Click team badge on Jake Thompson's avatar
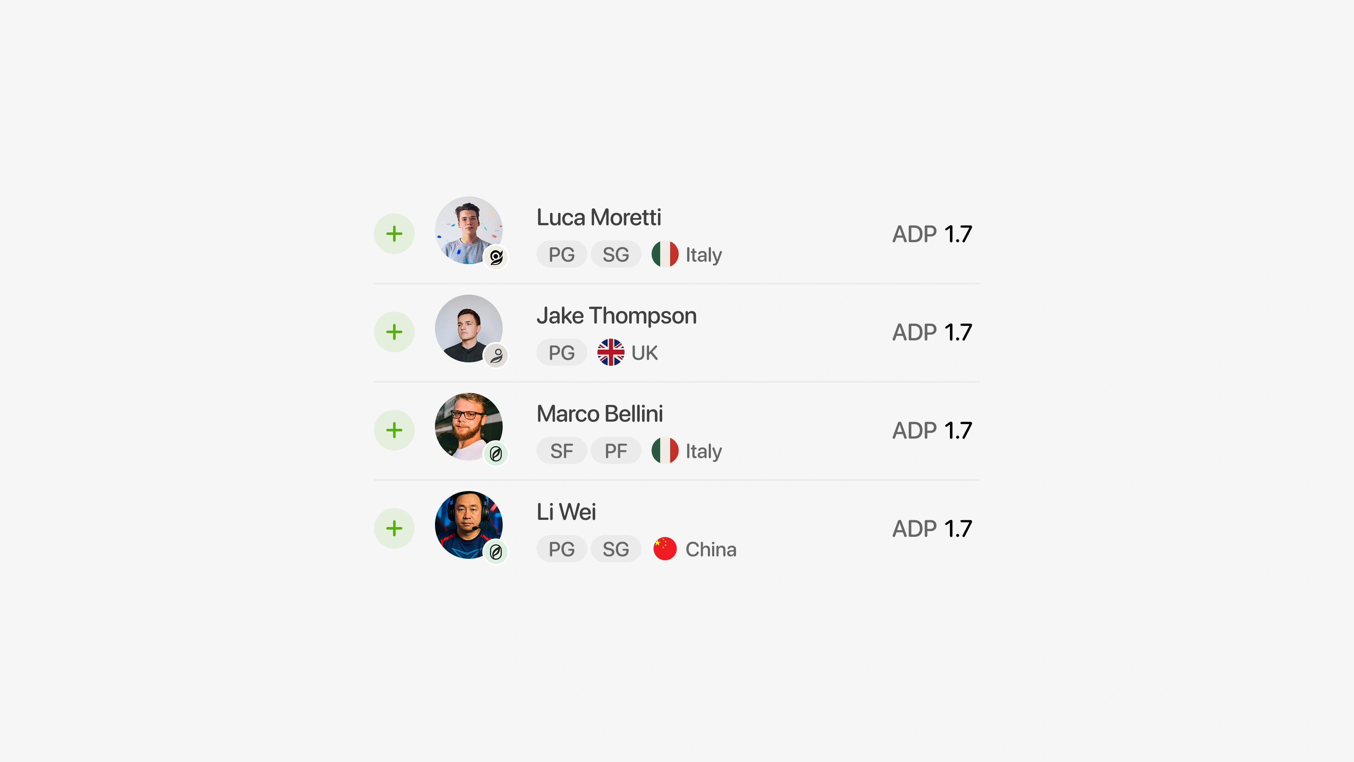This screenshot has width=1354, height=762. coord(495,356)
